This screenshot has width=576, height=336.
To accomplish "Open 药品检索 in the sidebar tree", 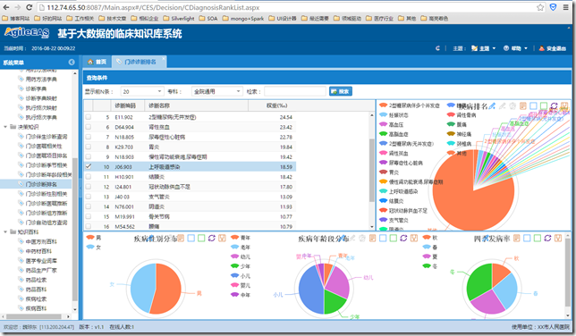I will click(x=36, y=280).
